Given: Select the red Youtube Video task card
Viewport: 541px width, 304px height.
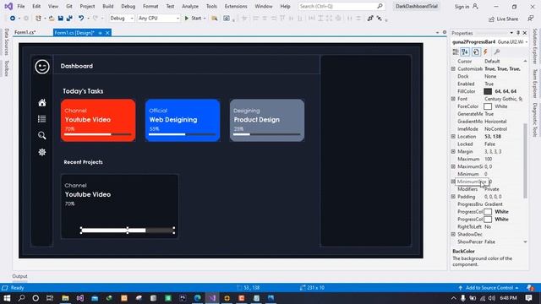Looking at the screenshot, I should [98, 120].
